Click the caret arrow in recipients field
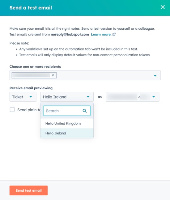This screenshot has width=170, height=200. tap(155, 76)
